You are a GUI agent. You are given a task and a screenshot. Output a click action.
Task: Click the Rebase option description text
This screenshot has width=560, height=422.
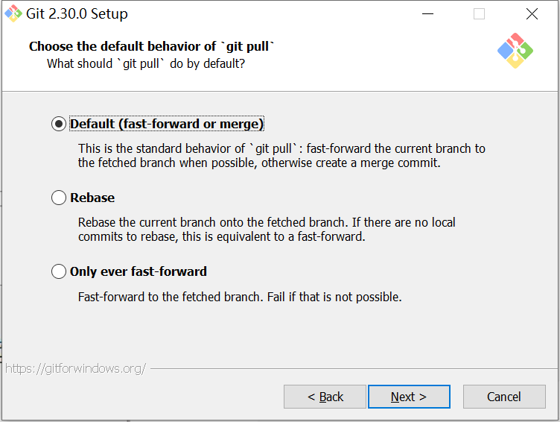pos(267,230)
